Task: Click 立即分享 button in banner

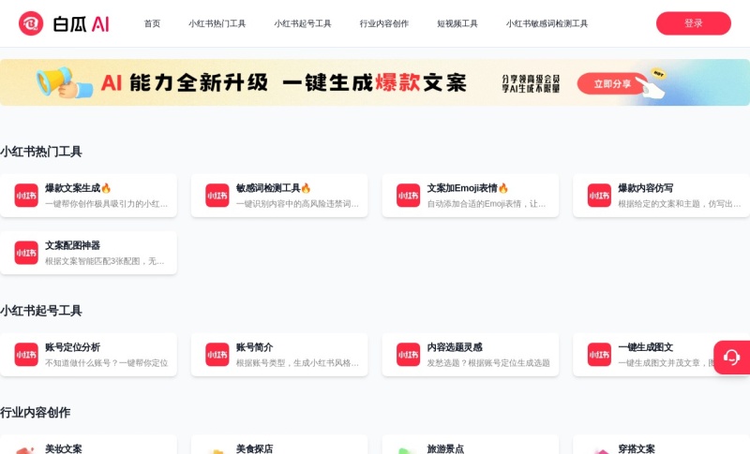Action: (613, 84)
